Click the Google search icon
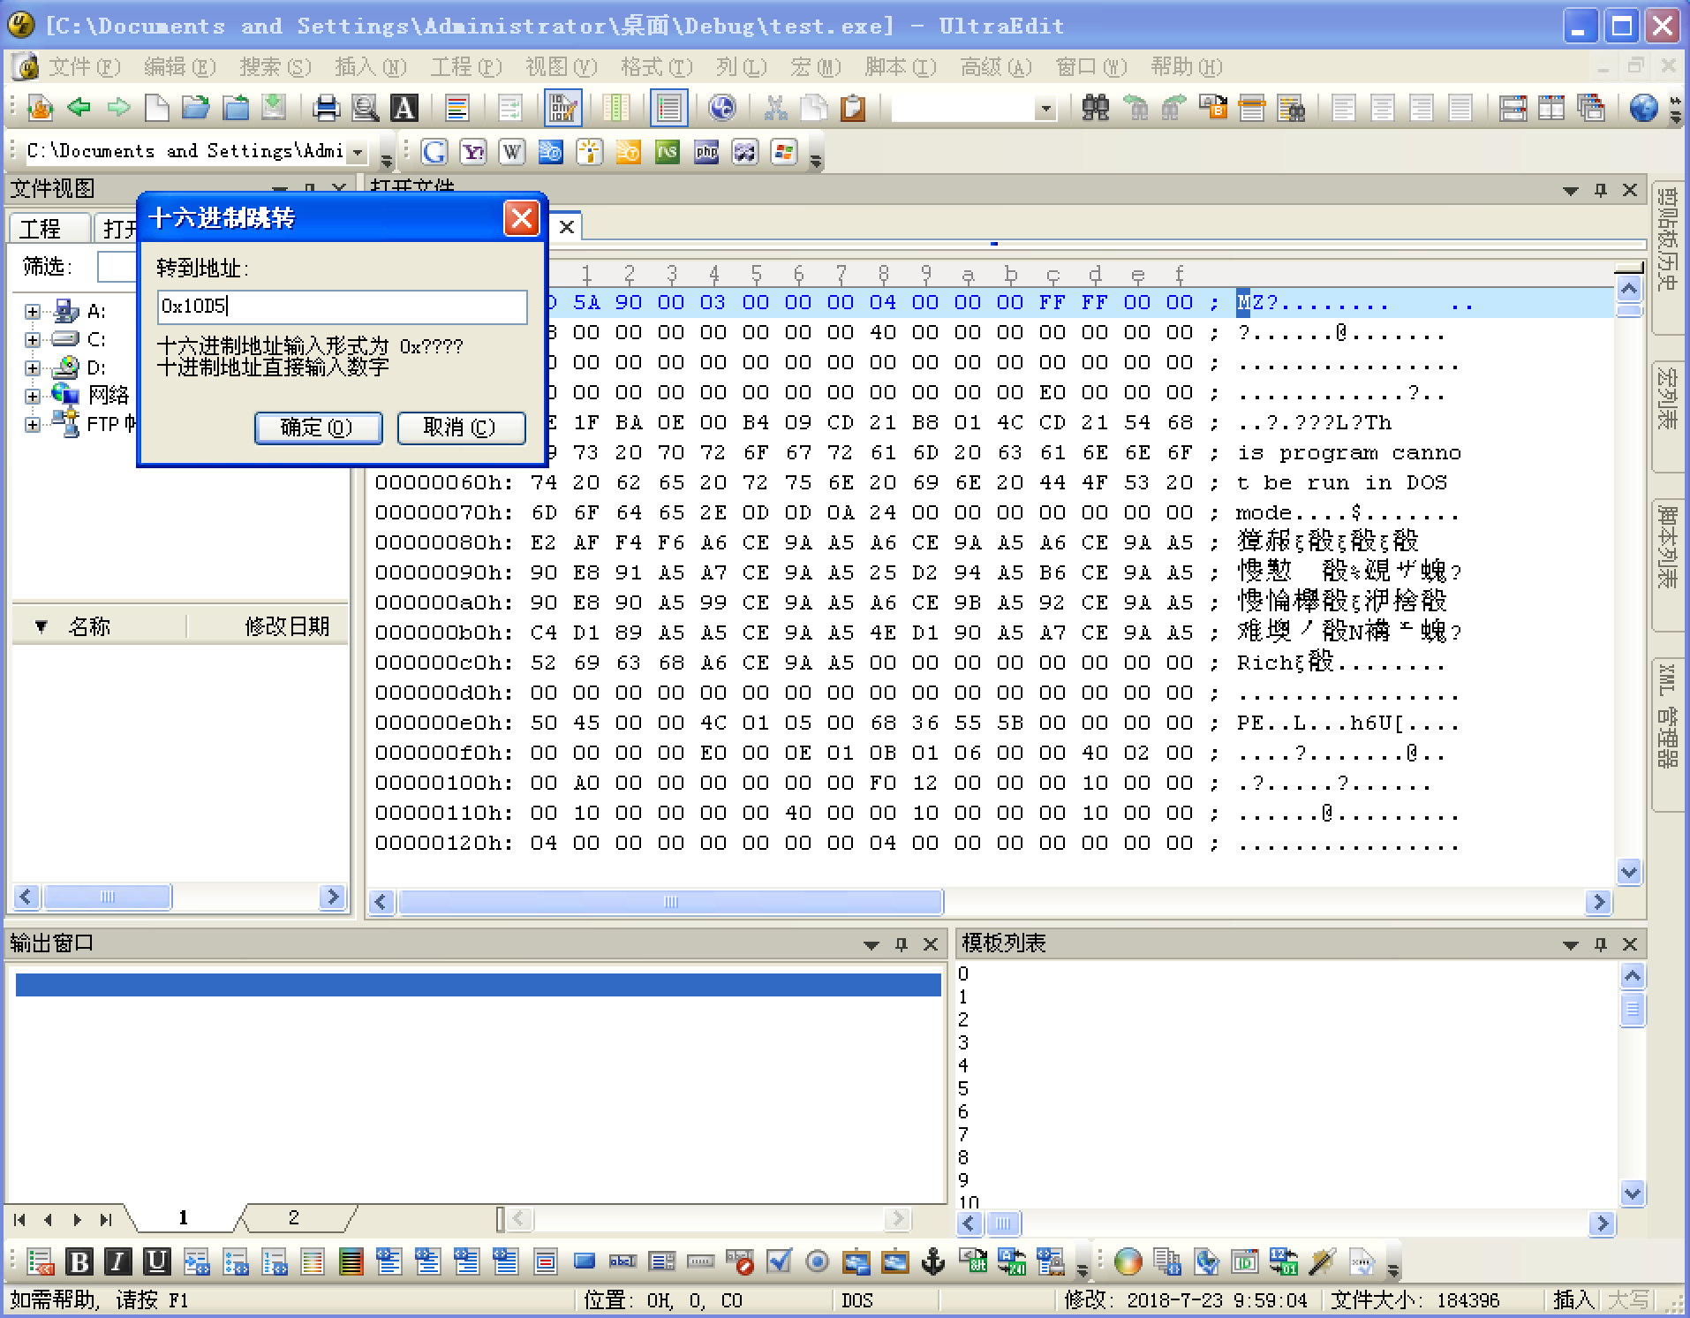Screen dimensions: 1690x1318 [x=434, y=152]
